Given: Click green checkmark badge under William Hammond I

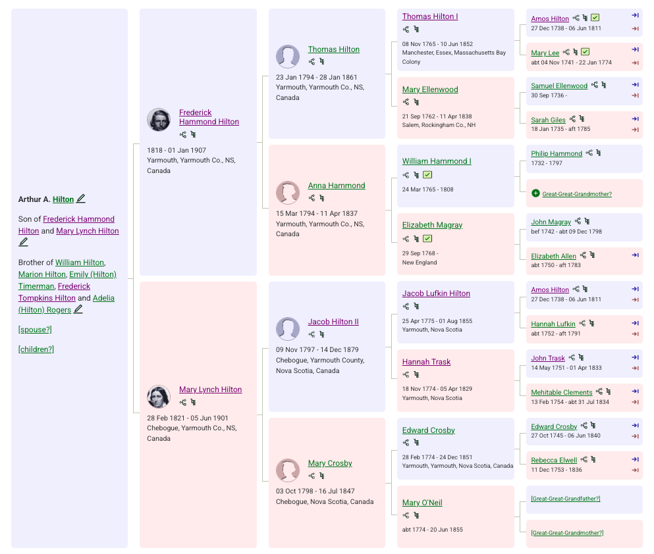Looking at the screenshot, I should click(x=427, y=175).
